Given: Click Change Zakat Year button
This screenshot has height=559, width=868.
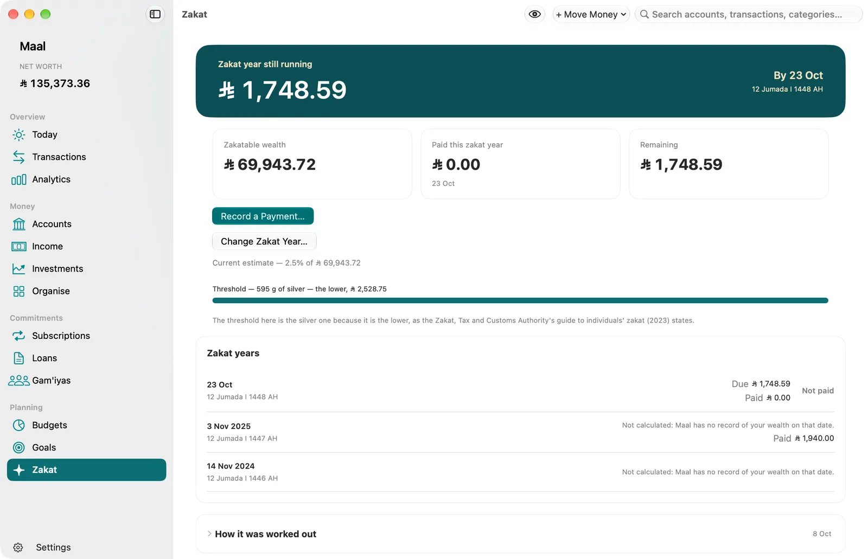Looking at the screenshot, I should [x=264, y=241].
